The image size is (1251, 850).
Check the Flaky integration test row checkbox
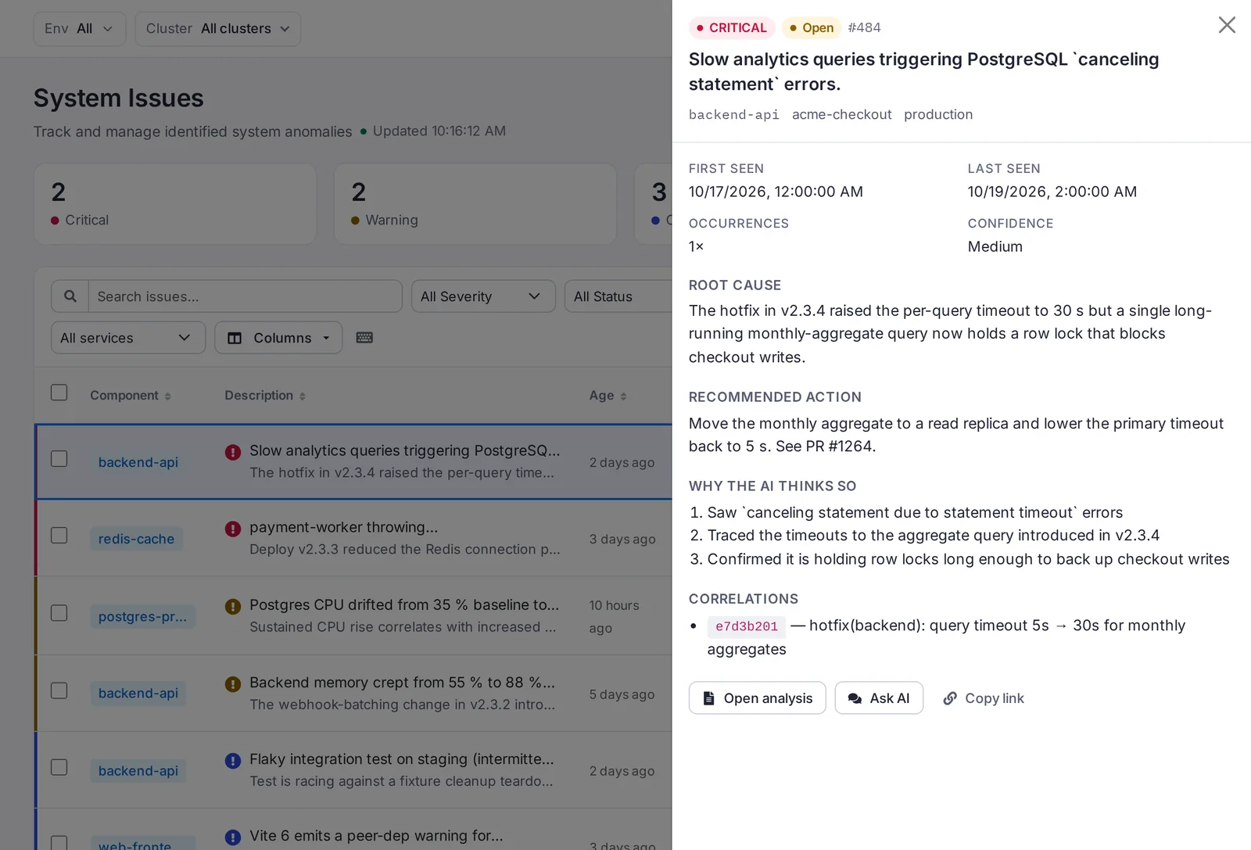pyautogui.click(x=59, y=767)
